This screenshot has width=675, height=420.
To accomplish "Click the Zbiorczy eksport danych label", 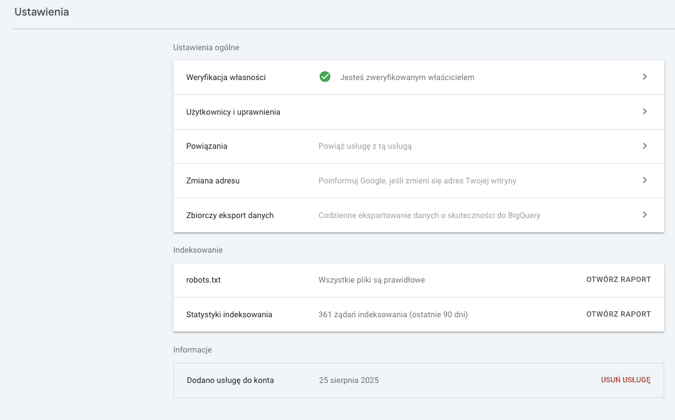I will tap(230, 215).
